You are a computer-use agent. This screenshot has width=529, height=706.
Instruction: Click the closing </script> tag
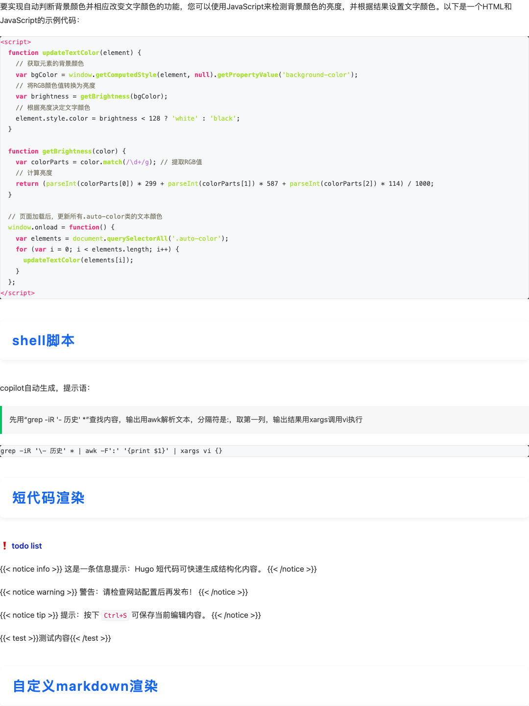(18, 293)
